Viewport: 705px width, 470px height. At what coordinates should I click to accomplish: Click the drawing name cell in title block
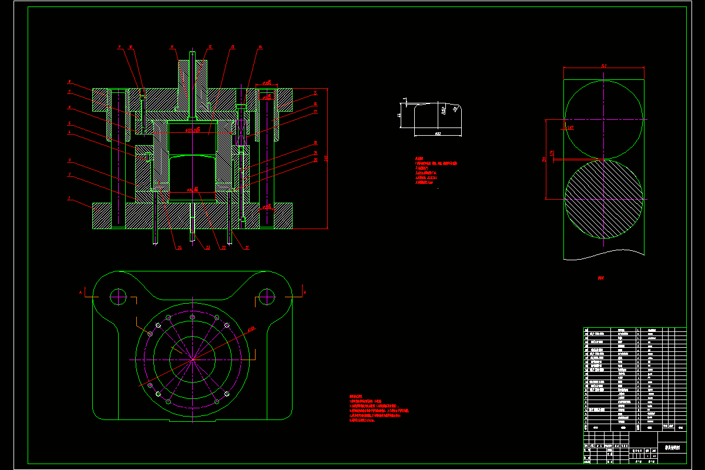[672, 448]
